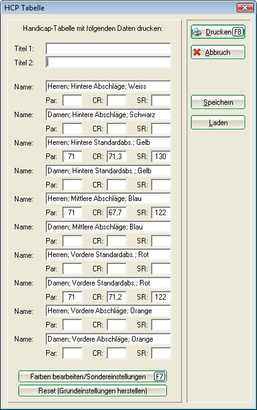This screenshot has height=410, width=257.
Task: Focus the Titel 2 input field
Action: pyautogui.click(x=108, y=62)
